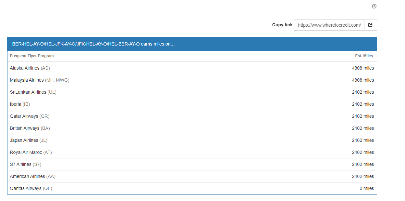
Task: Click Japan Airlines 2402 miles value
Action: [363, 140]
